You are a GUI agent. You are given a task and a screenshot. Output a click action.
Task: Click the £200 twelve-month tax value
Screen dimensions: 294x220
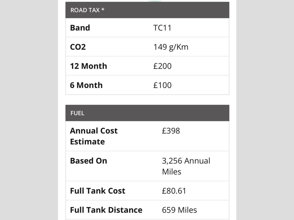pyautogui.click(x=162, y=66)
